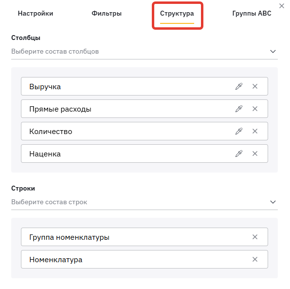Remove the Номенклатура row
290x289 pixels.
255,259
